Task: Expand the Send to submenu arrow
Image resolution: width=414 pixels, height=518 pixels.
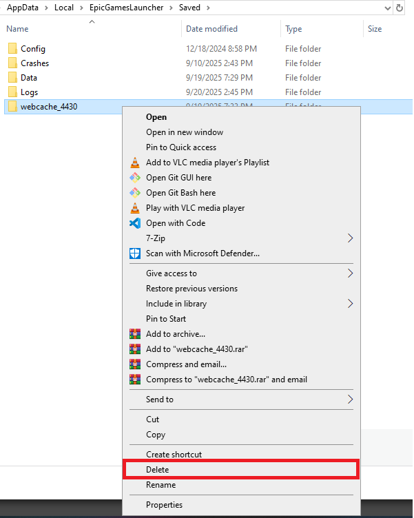Action: (x=350, y=400)
